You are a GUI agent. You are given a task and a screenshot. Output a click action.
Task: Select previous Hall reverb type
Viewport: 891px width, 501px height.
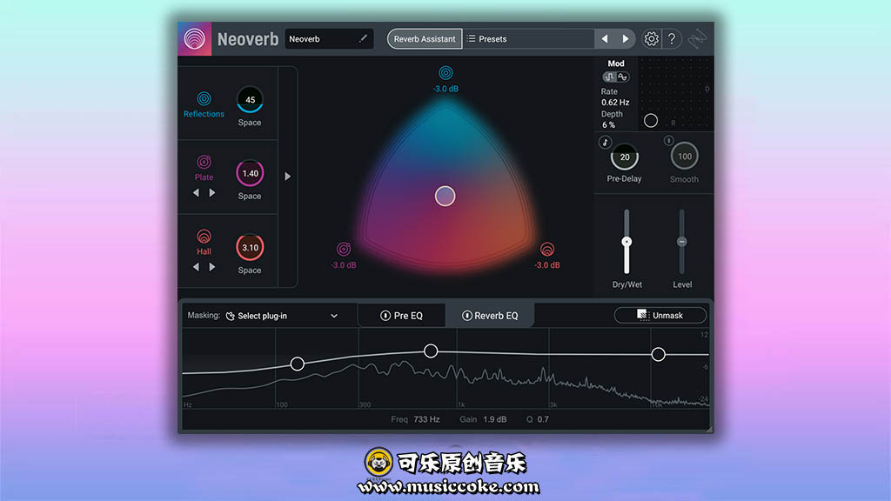click(x=196, y=266)
